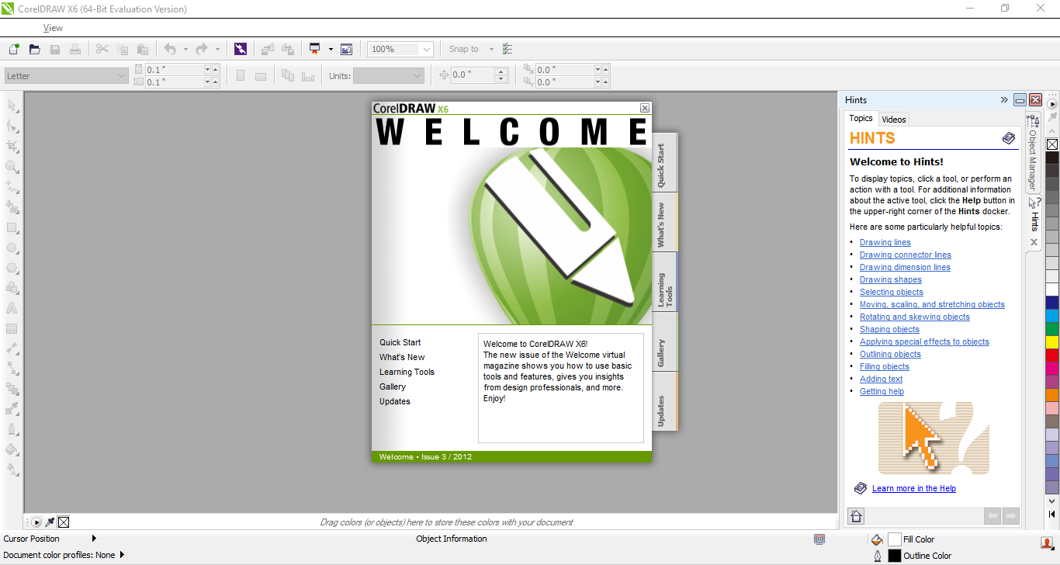
Task: Open the 100% zoom level dropdown
Action: pyautogui.click(x=425, y=49)
